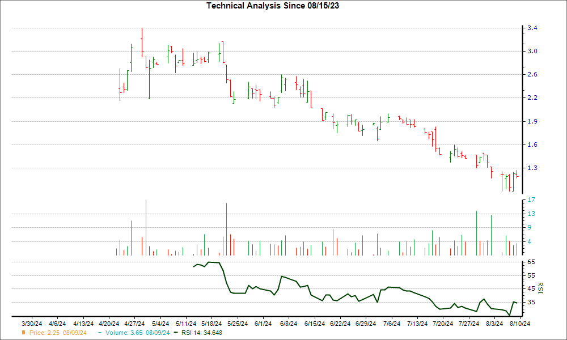Viewport: 567px width, 340px height.
Task: Select the 2.2 price axis label
Action: pos(532,98)
